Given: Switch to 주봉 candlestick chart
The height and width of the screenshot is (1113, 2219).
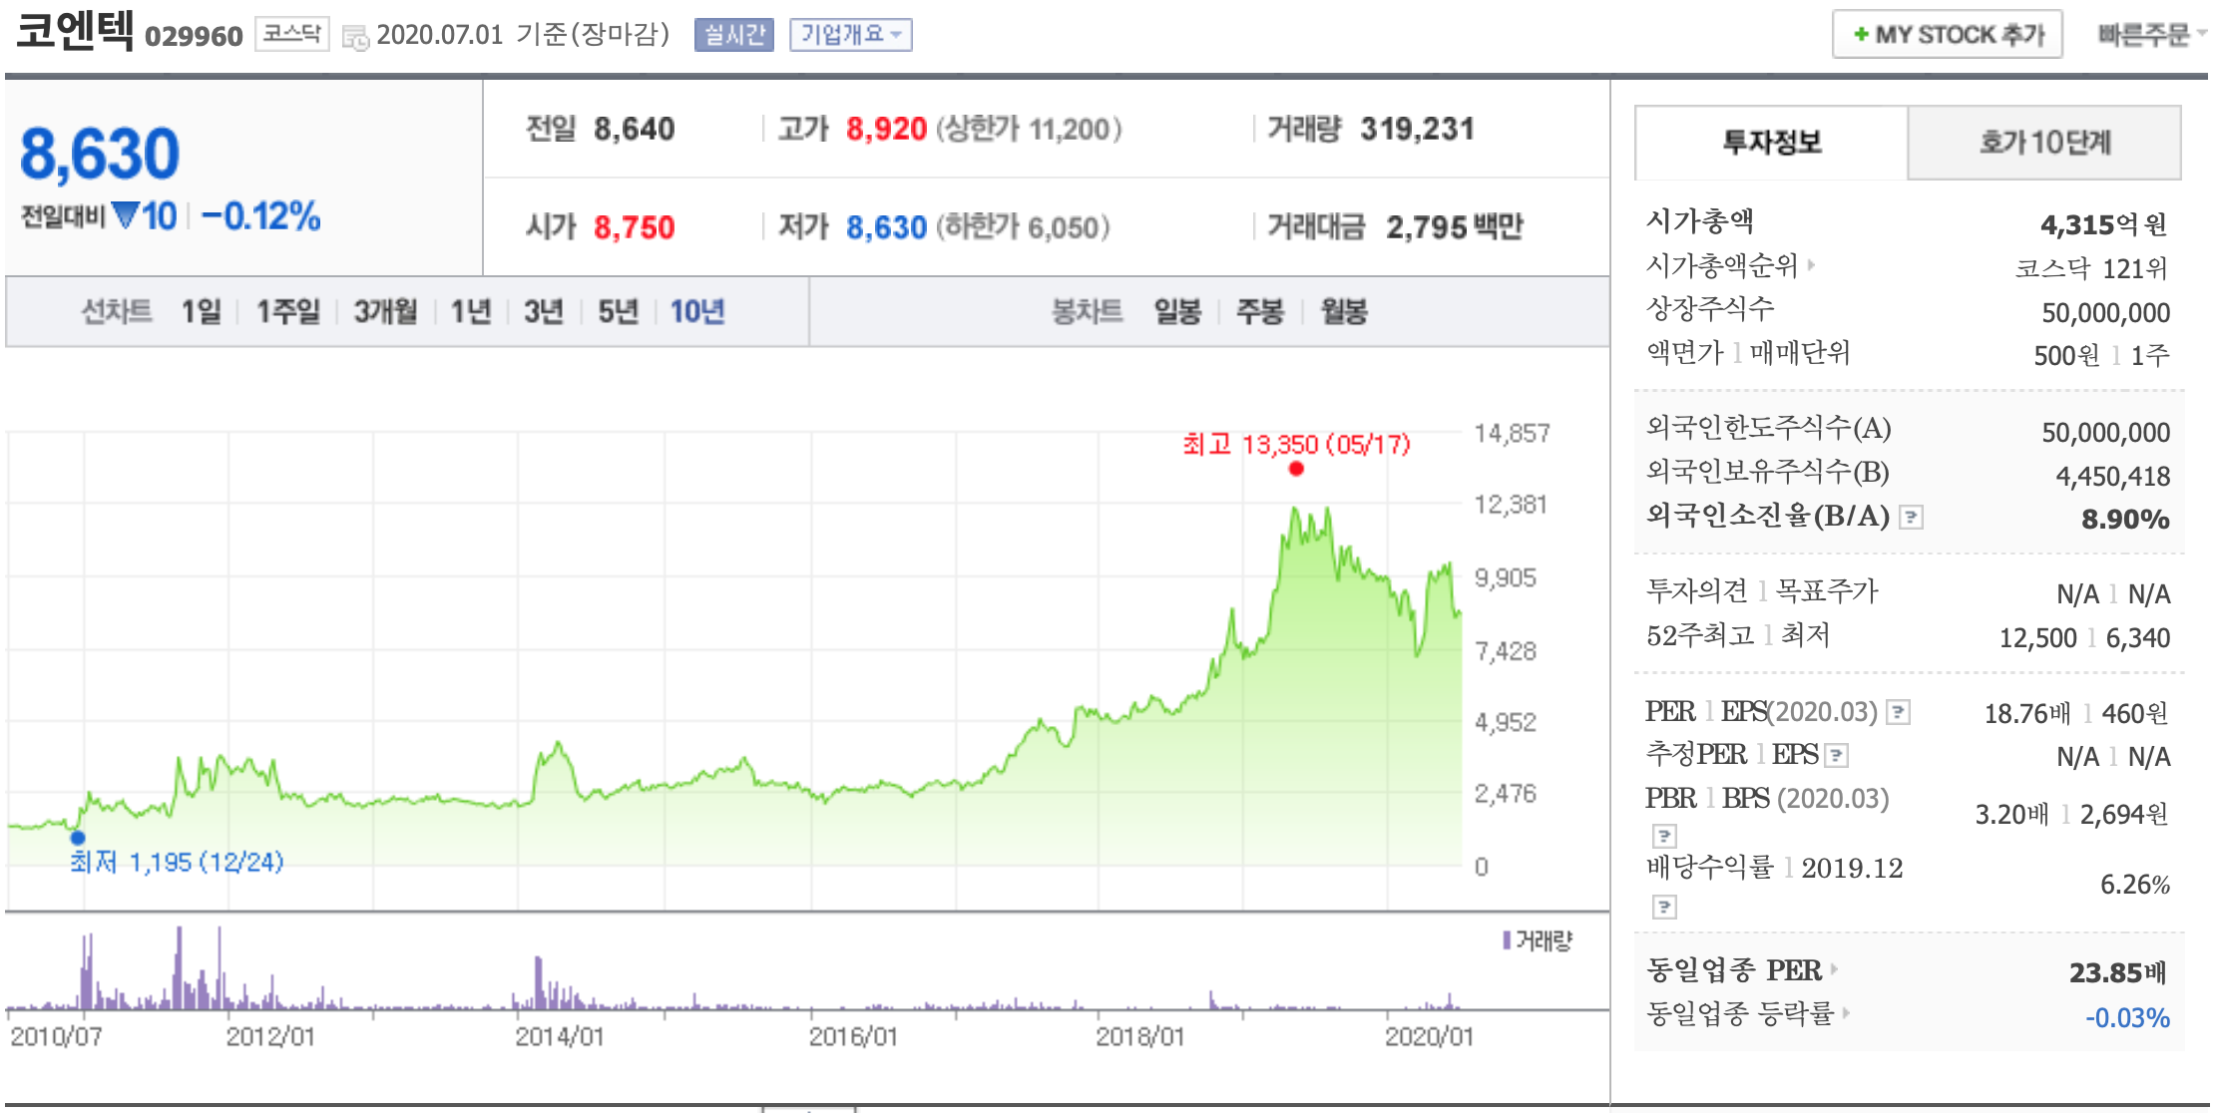Looking at the screenshot, I should point(1260,312).
